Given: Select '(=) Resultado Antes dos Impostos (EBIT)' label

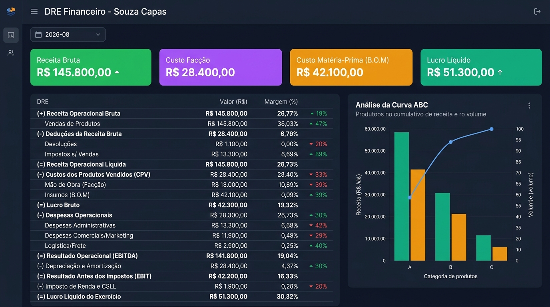Looking at the screenshot, I should coord(94,276).
